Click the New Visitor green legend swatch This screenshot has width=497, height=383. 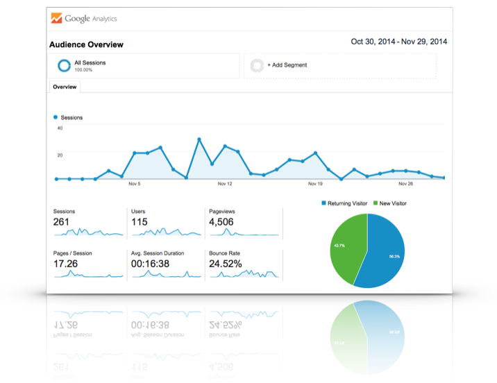click(x=376, y=203)
